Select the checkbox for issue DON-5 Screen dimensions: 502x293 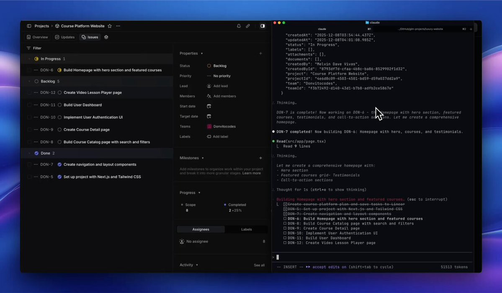tap(29, 177)
